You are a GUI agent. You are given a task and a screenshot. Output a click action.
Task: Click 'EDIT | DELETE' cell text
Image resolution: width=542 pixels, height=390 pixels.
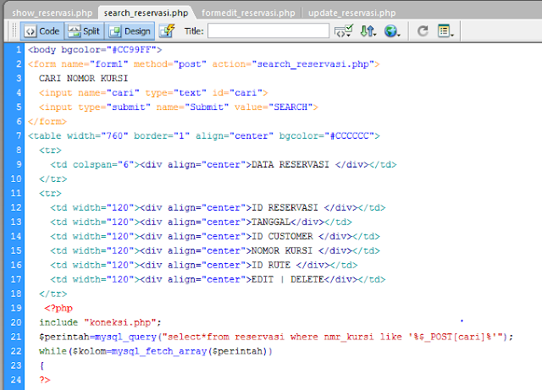coord(288,279)
